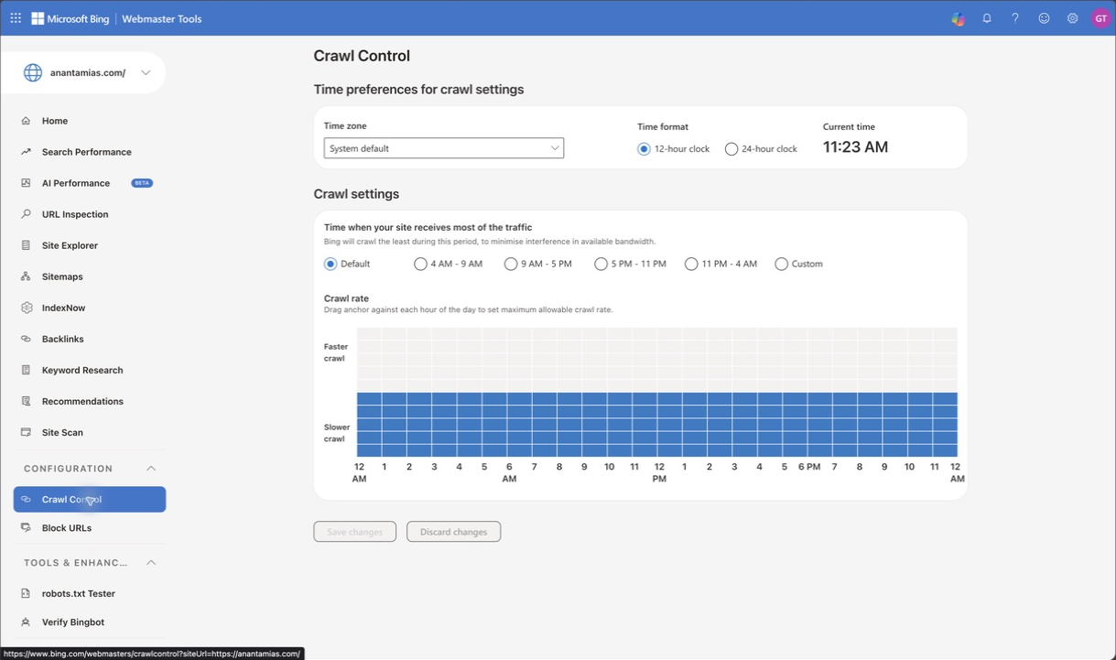Collapse the Configuration section
Viewport: 1116px width, 660px height.
tap(151, 469)
